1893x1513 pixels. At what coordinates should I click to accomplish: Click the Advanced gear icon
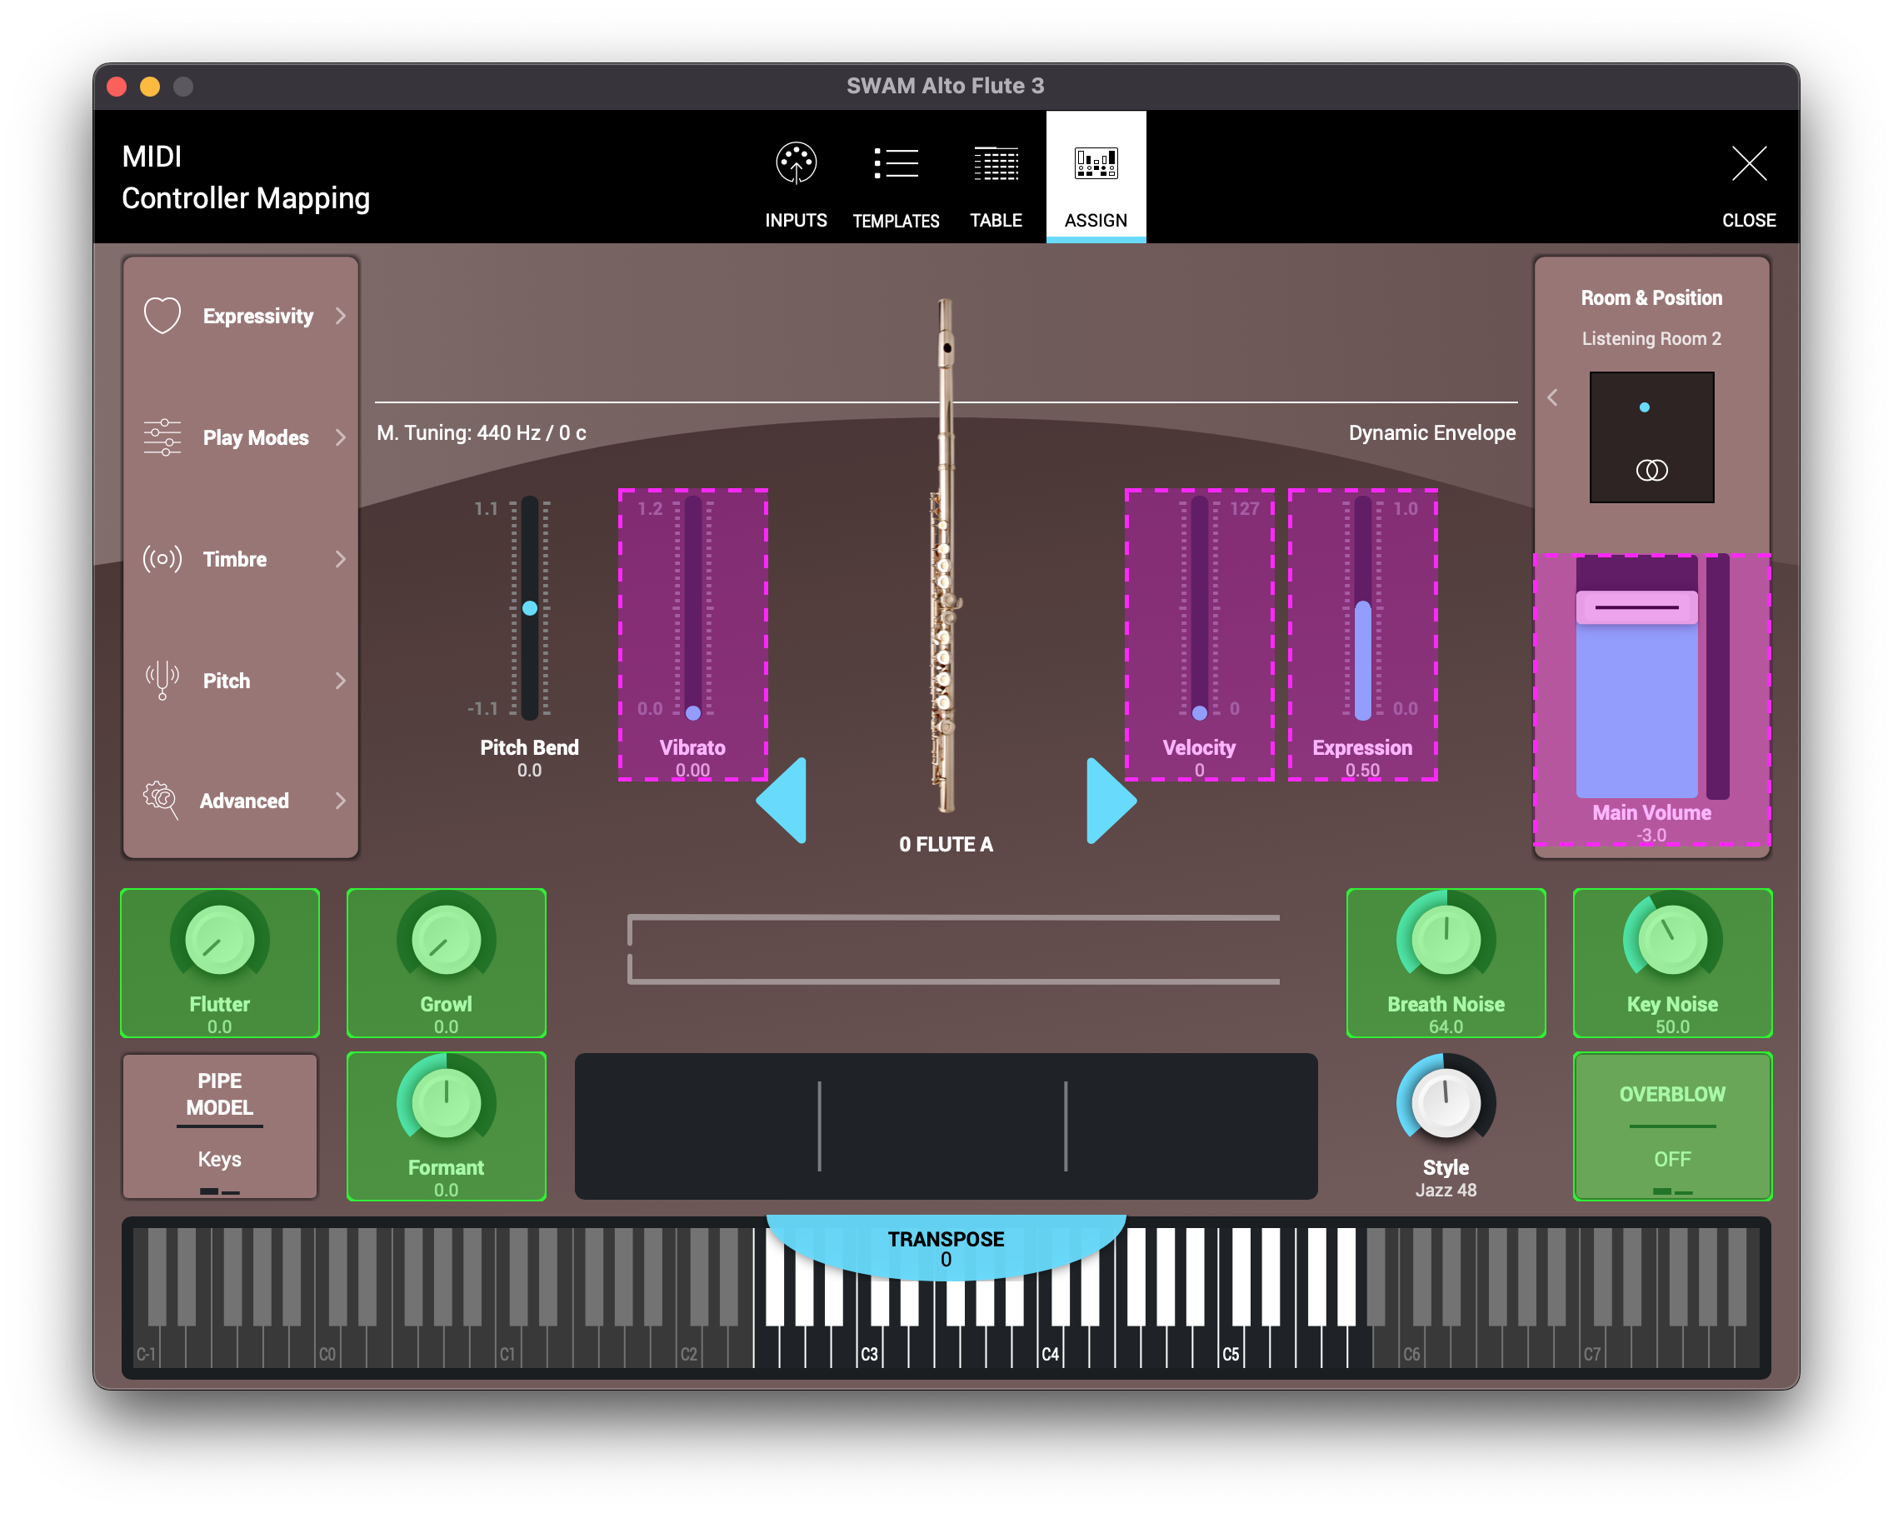(161, 800)
